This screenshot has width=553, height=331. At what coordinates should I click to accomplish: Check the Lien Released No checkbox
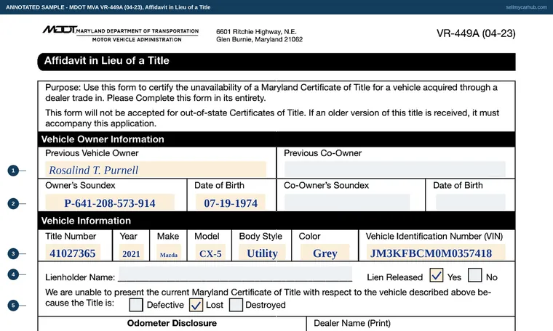click(x=474, y=275)
